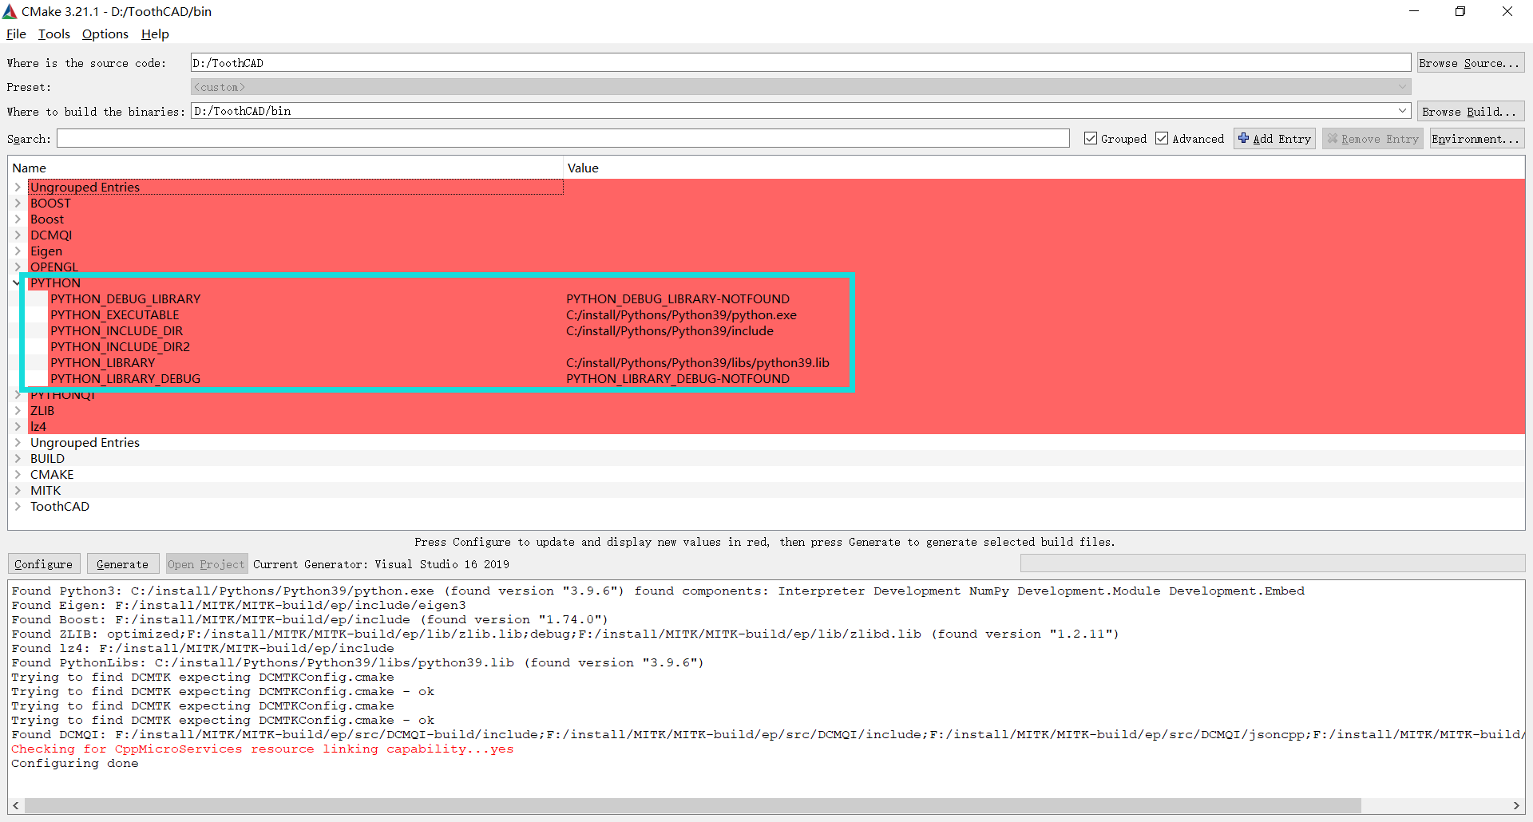Screen dimensions: 1533x822
Task: Click the Search input field
Action: (x=563, y=139)
